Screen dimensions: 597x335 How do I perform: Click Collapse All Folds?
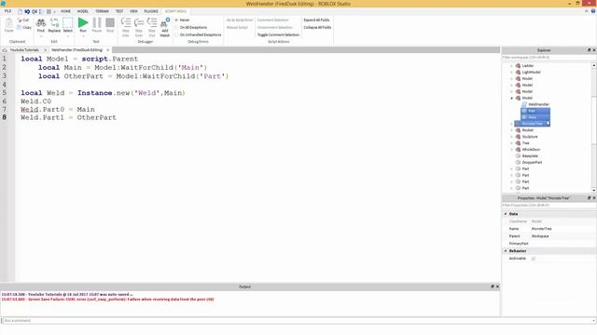pyautogui.click(x=317, y=27)
